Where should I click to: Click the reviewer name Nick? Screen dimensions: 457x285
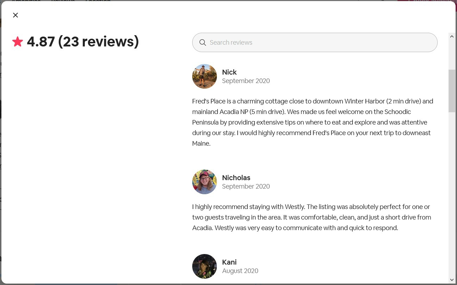(x=229, y=72)
